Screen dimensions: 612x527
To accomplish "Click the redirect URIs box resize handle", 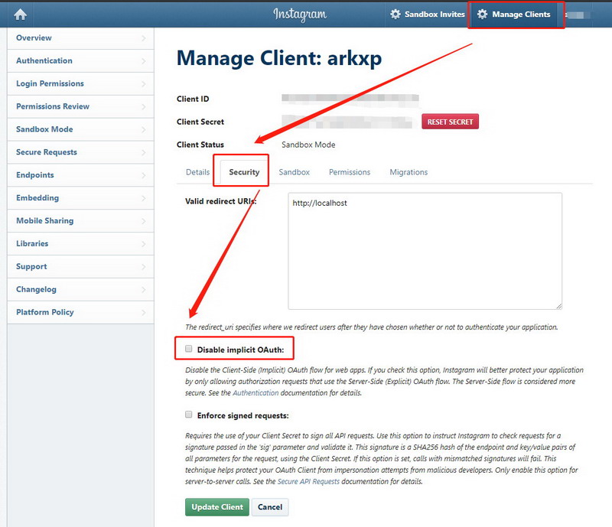I will coord(559,306).
